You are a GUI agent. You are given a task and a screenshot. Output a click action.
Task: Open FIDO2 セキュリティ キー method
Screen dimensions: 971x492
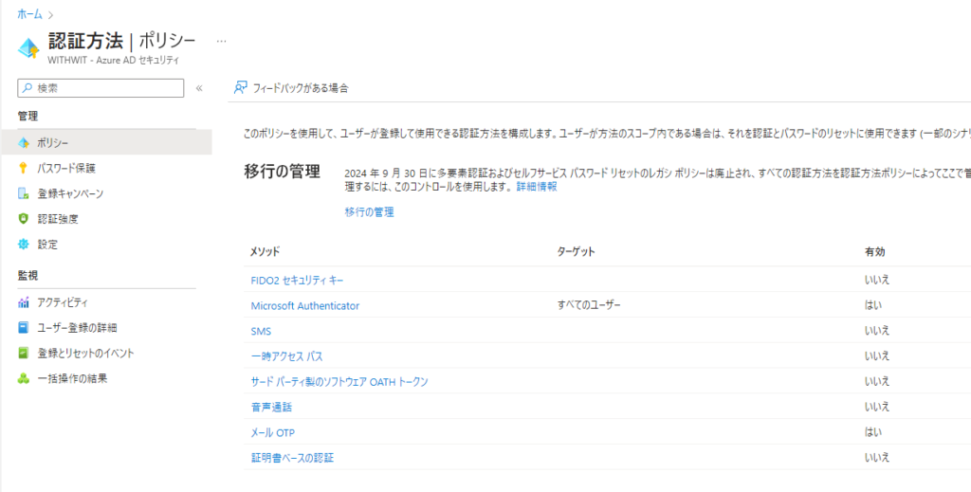297,280
